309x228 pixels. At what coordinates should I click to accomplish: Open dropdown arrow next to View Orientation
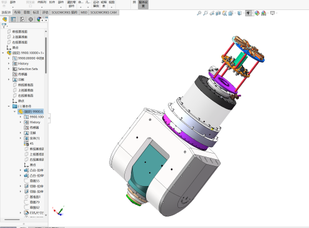point(235,13)
